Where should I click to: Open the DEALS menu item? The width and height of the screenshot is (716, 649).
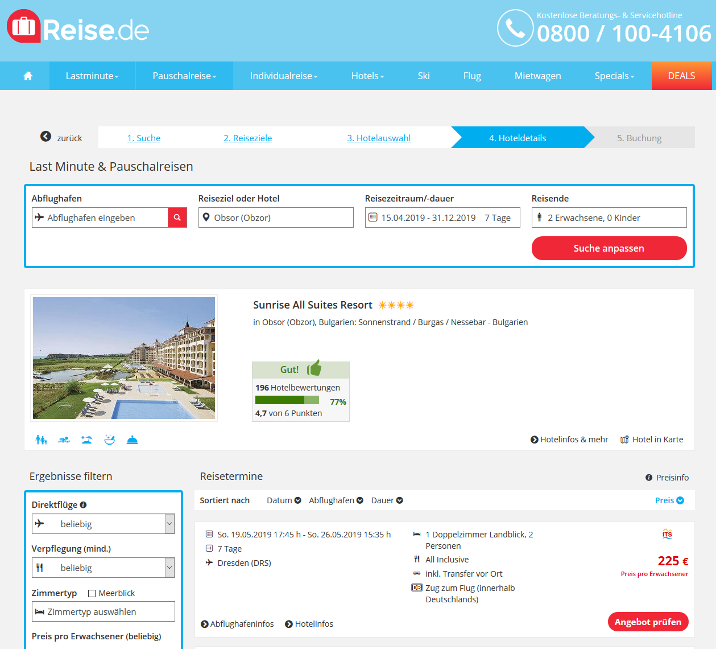coord(681,76)
